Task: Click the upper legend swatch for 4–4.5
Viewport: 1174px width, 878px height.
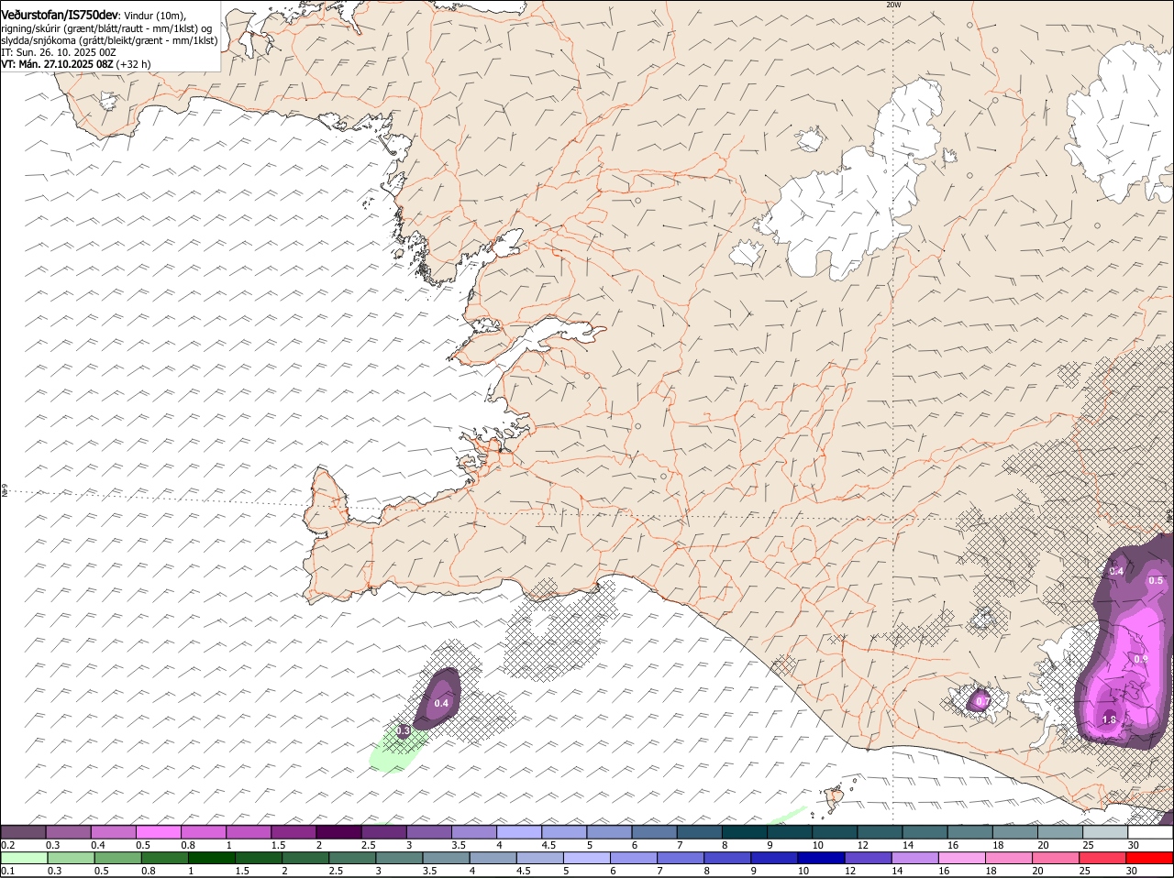Action: (x=518, y=831)
